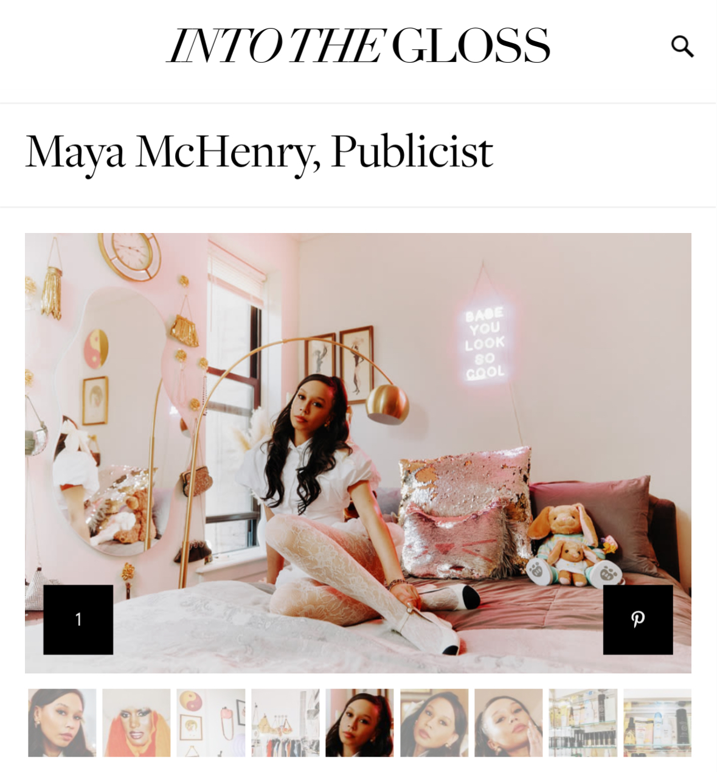Select the eighth thumbnail of product shelves
Image resolution: width=717 pixels, height=772 pixels.
(583, 723)
